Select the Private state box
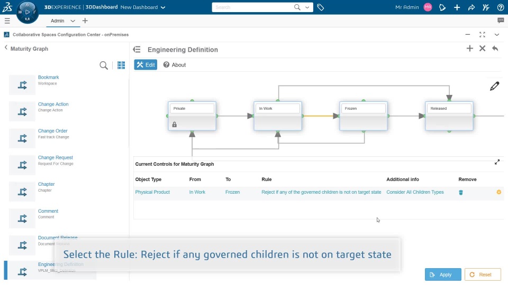This screenshot has width=508, height=285. click(192, 116)
